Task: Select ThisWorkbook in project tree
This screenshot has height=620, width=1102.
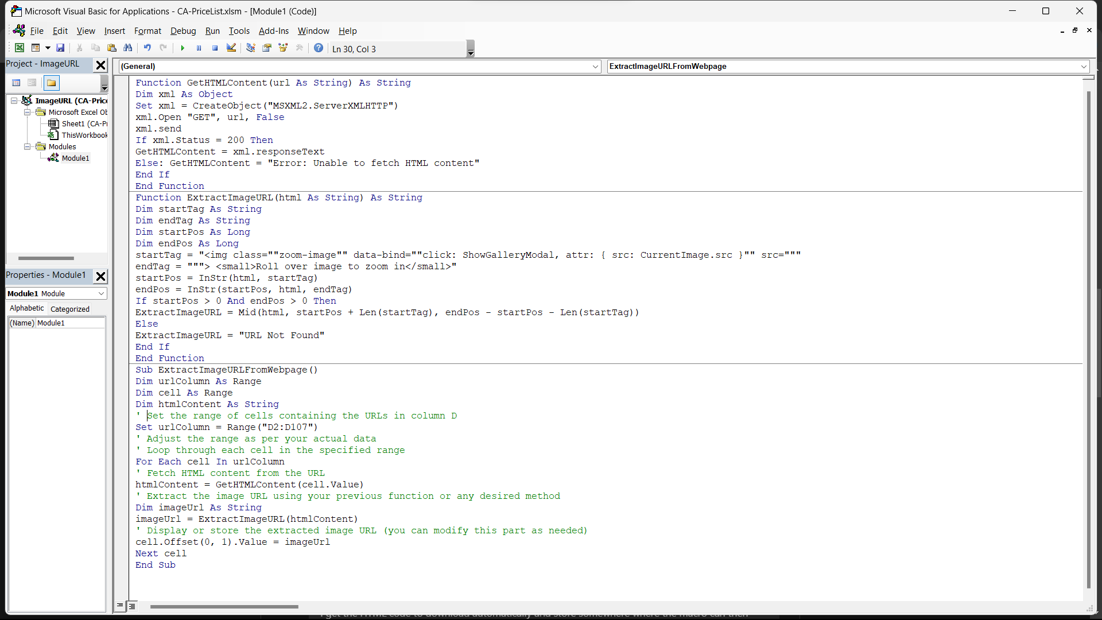Action: [x=84, y=135]
